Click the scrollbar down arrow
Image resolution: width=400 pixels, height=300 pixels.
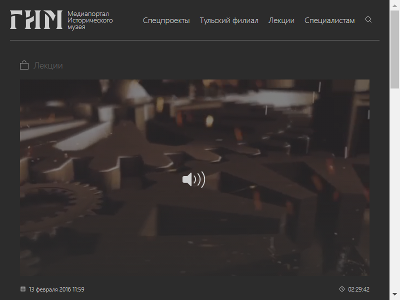[x=394, y=295]
